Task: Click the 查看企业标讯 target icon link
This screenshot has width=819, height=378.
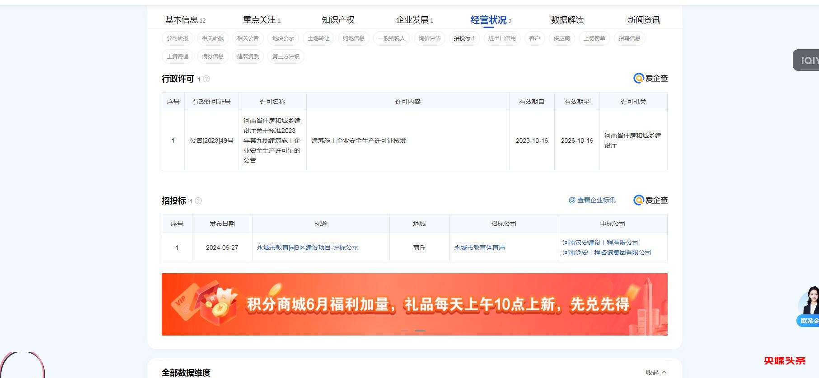Action: click(592, 201)
